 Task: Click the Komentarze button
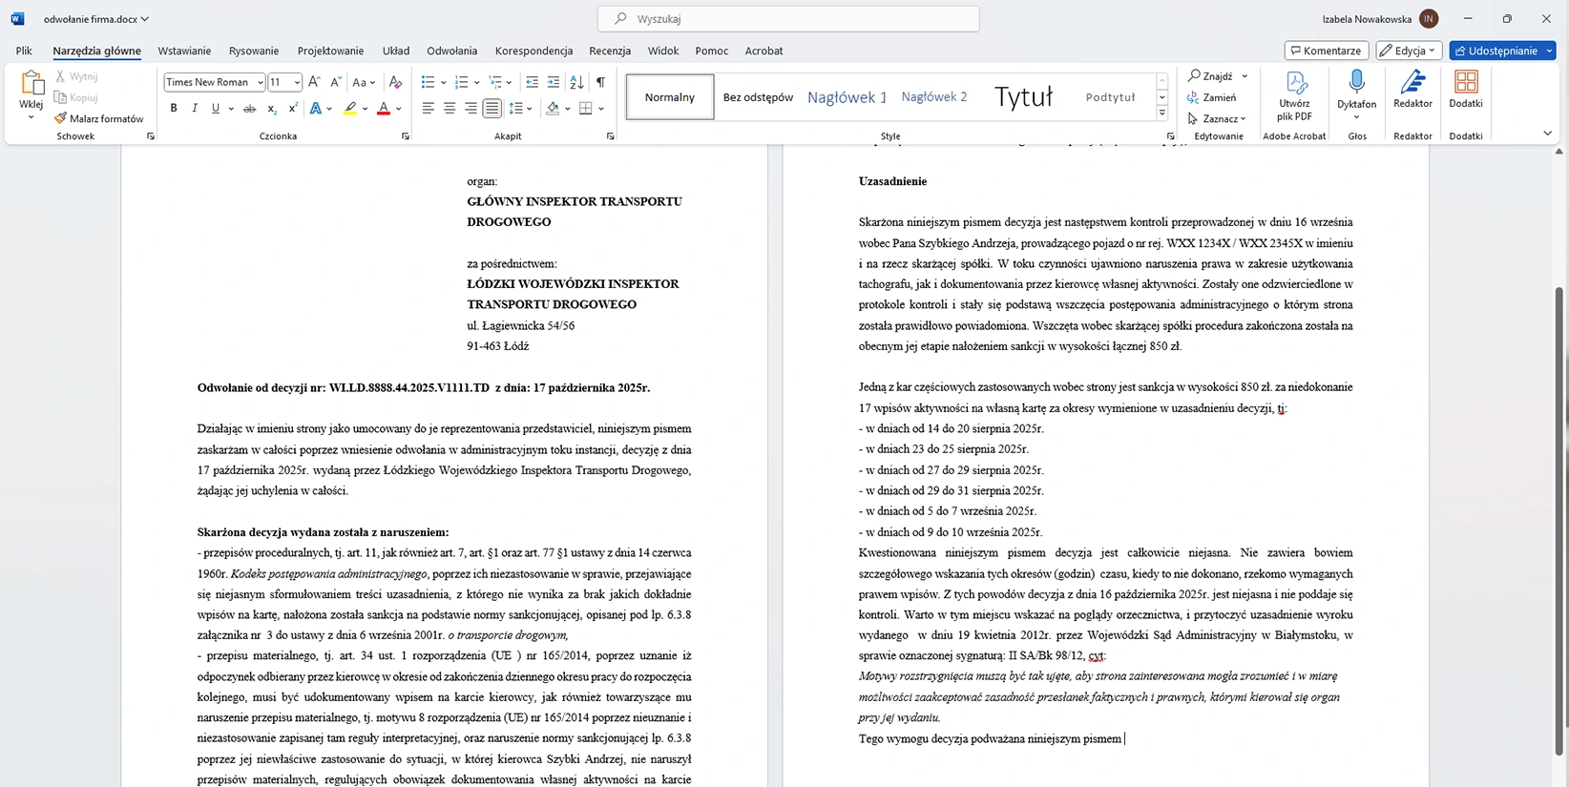point(1327,51)
